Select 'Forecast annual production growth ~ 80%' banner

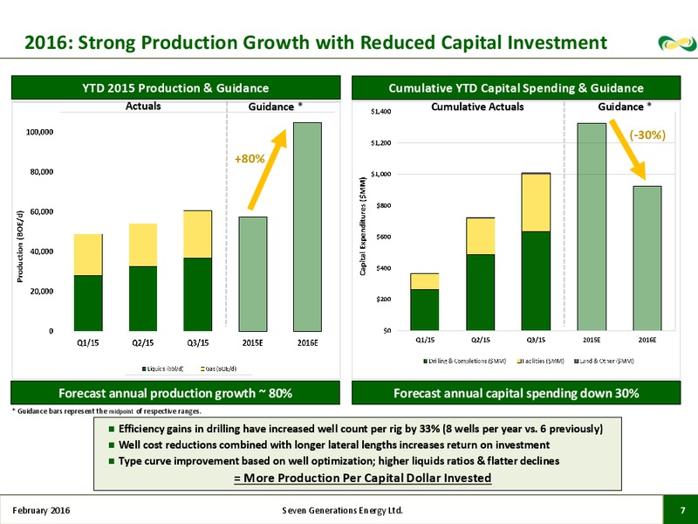coord(175,393)
